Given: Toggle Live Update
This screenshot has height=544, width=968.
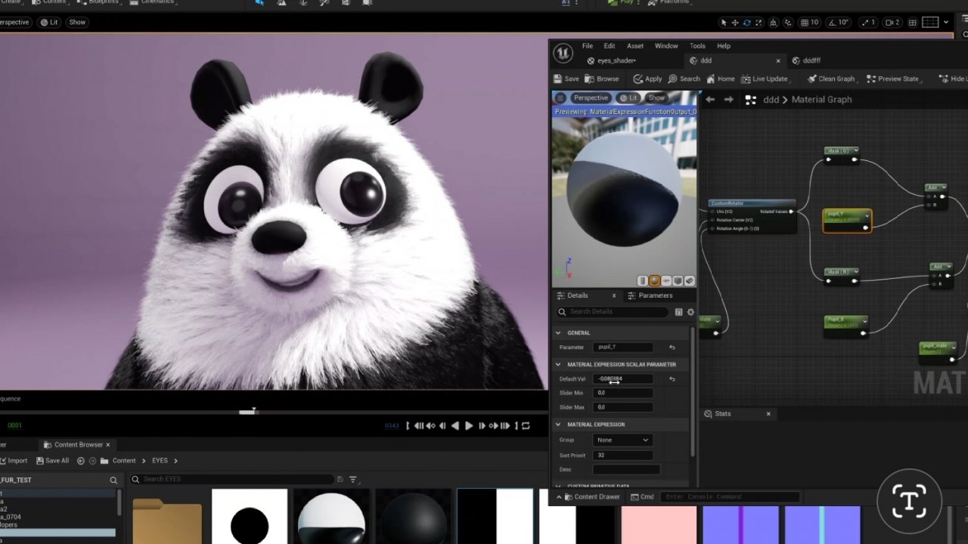Looking at the screenshot, I should click(x=765, y=79).
